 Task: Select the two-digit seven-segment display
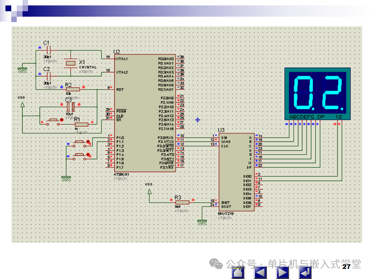(317, 94)
